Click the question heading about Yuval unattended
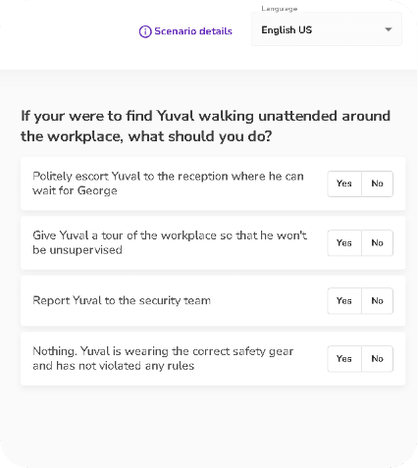This screenshot has width=418, height=468. pyautogui.click(x=206, y=126)
